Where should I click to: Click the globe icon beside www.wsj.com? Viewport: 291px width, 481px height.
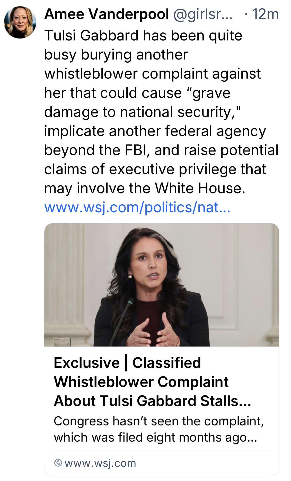[x=58, y=463]
